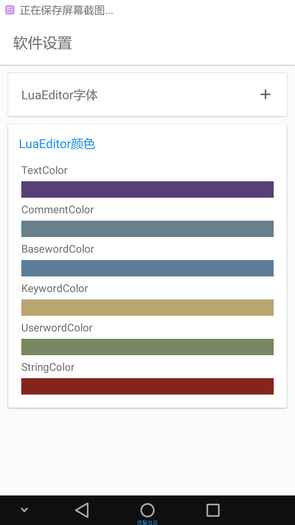The height and width of the screenshot is (525, 295).
Task: Select the TextColor label
Action: point(44,170)
